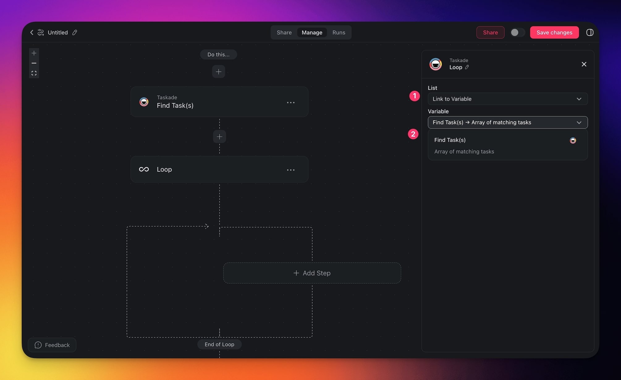Click the back arrow icon
This screenshot has height=380, width=621.
(x=32, y=32)
